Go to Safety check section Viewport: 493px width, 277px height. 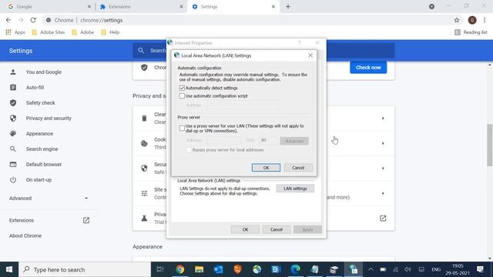40,102
